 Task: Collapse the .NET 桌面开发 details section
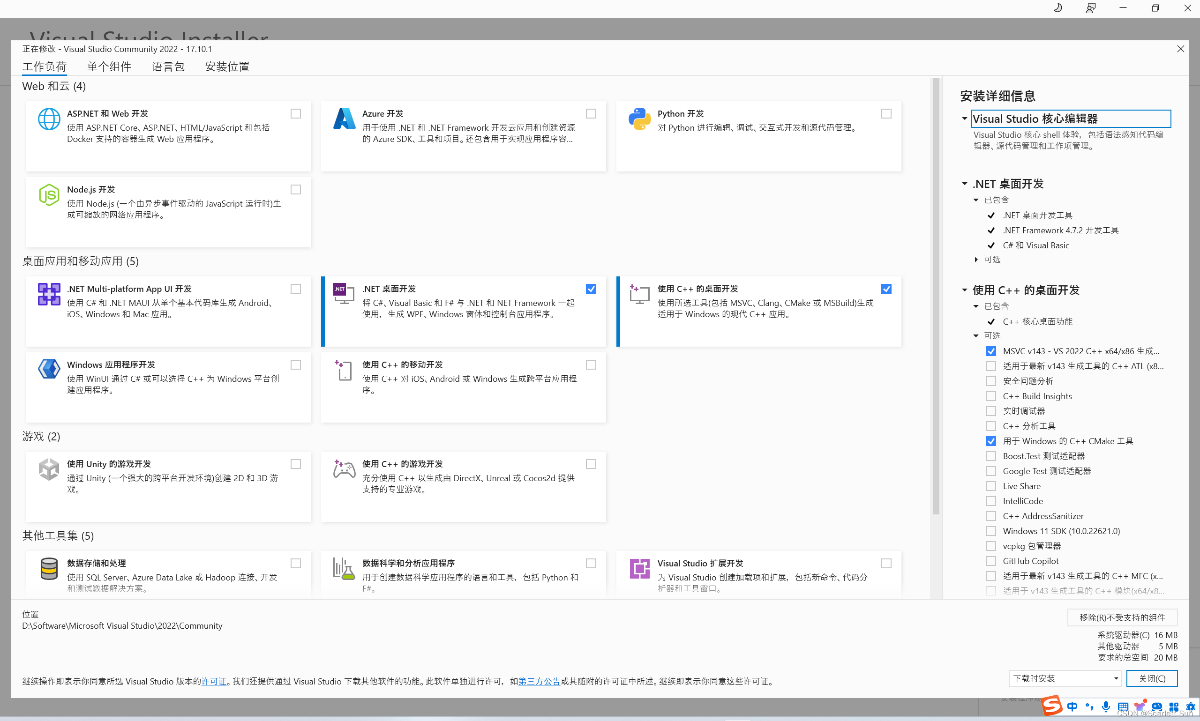pyautogui.click(x=965, y=184)
